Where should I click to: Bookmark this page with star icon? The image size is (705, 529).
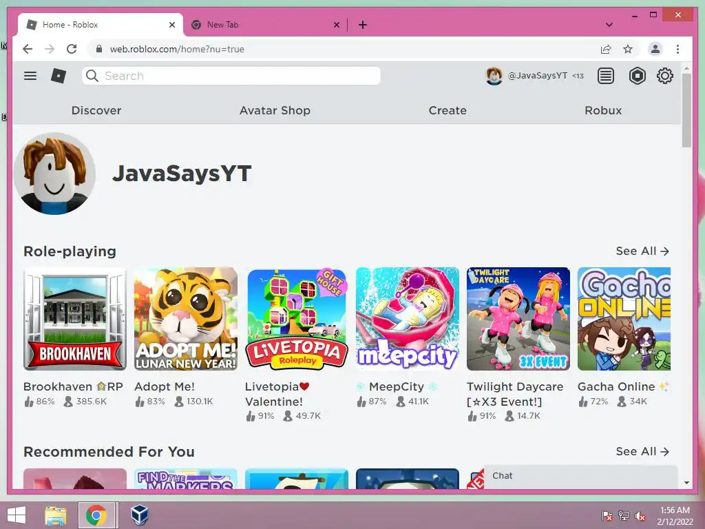coord(628,49)
